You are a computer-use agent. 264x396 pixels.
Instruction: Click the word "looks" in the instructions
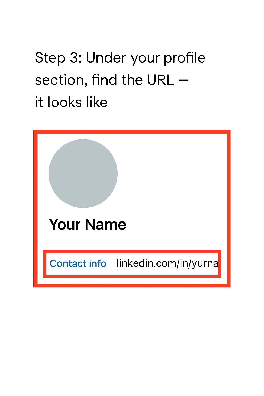tap(65, 102)
